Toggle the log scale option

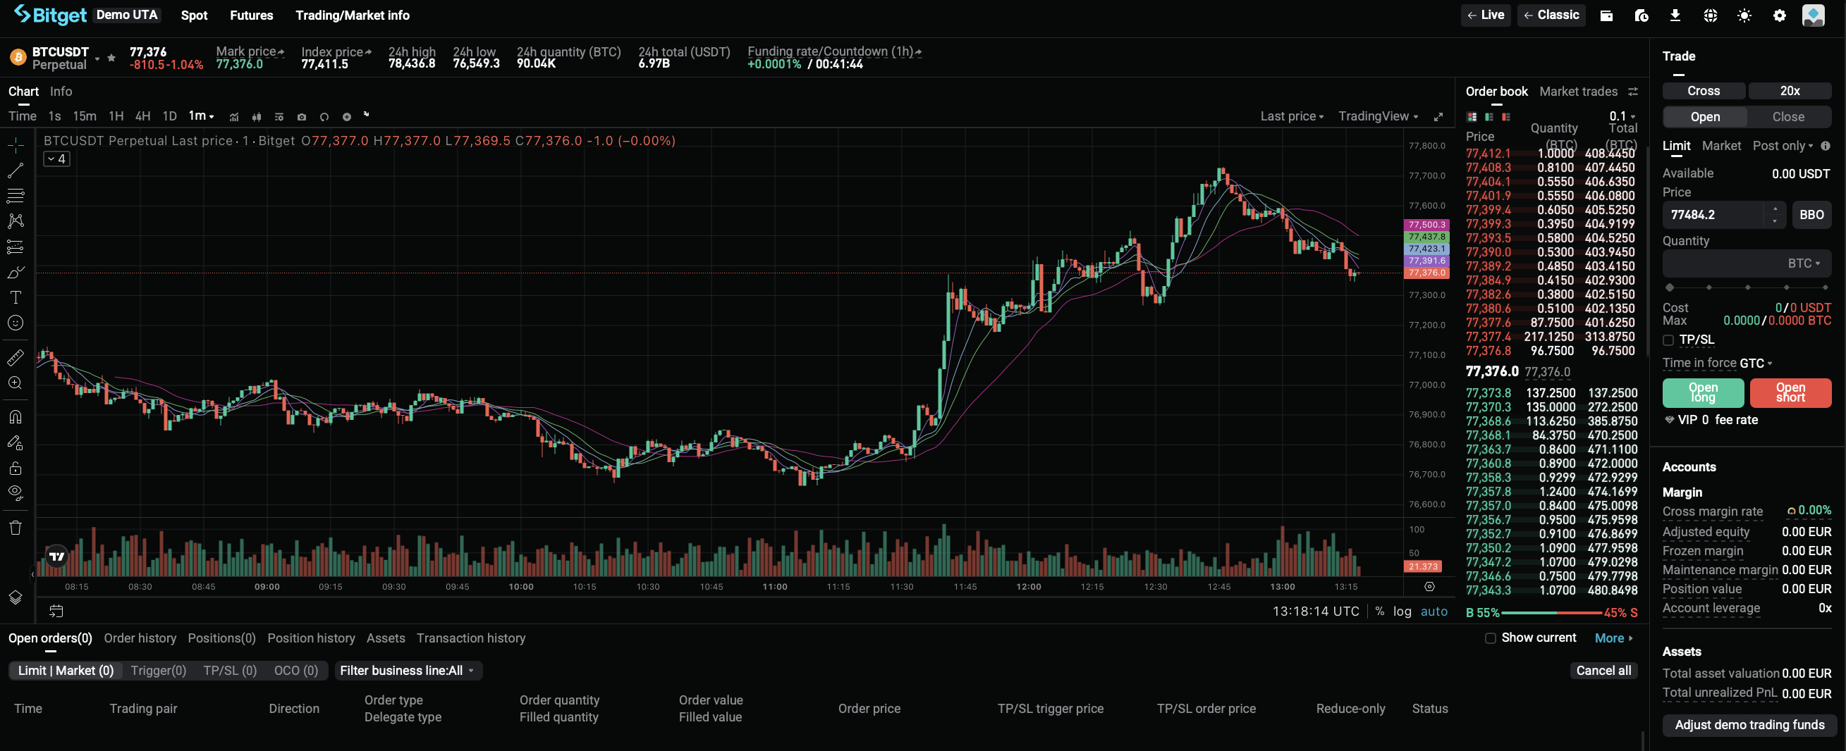pyautogui.click(x=1402, y=612)
